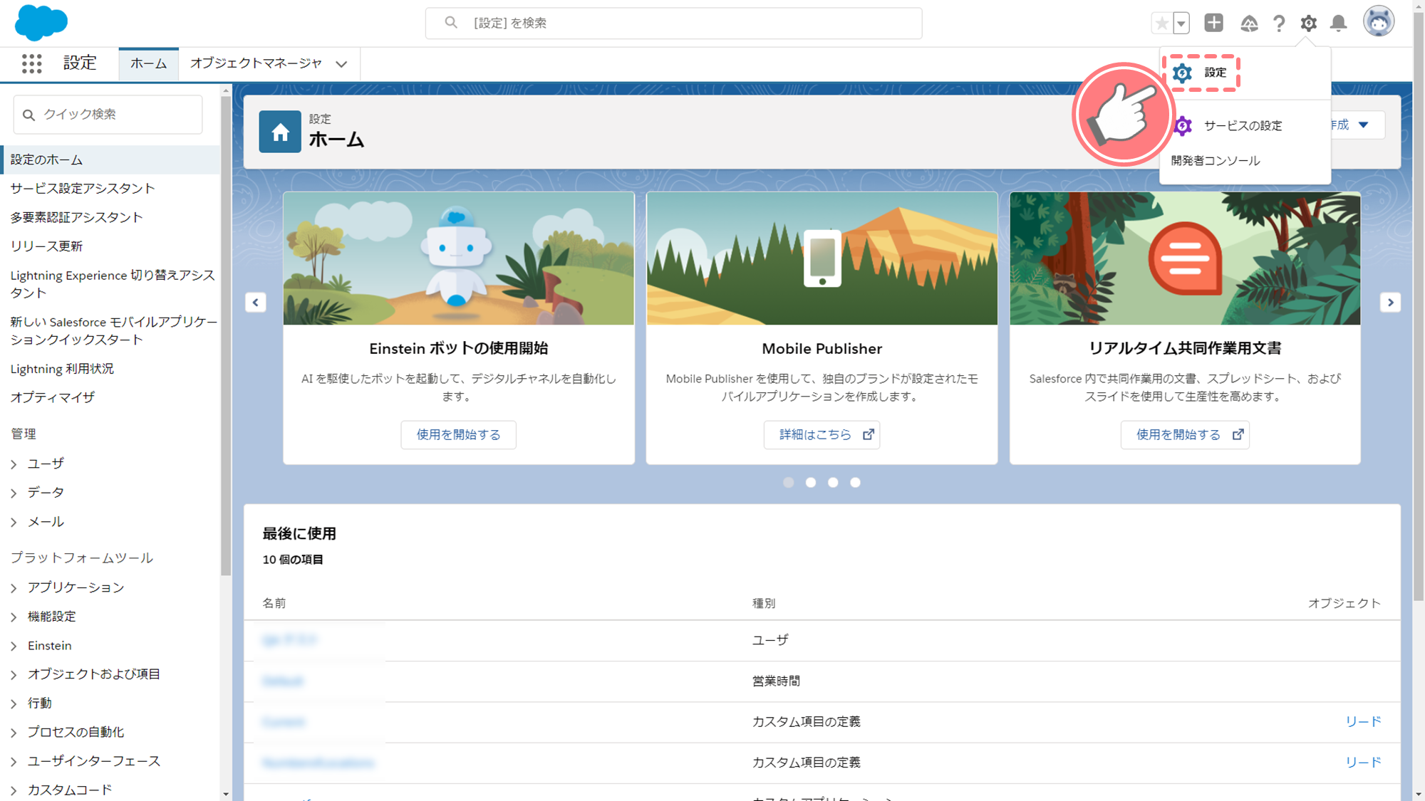Click the setup gear icon in header
Viewport: 1425px width, 801px height.
(1308, 23)
